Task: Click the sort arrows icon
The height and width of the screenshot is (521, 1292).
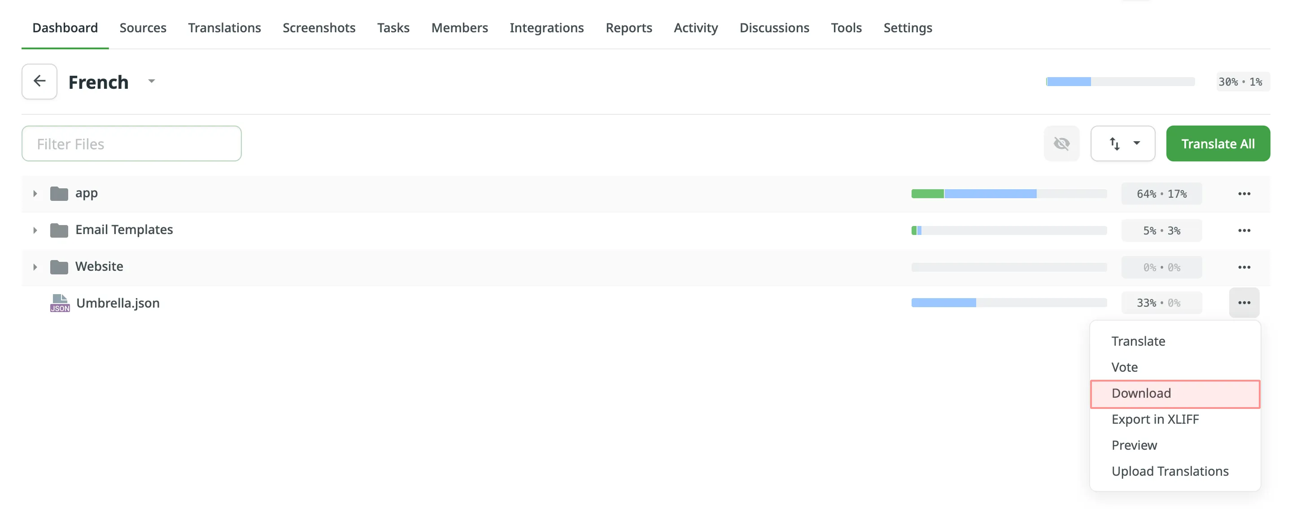Action: [1115, 143]
